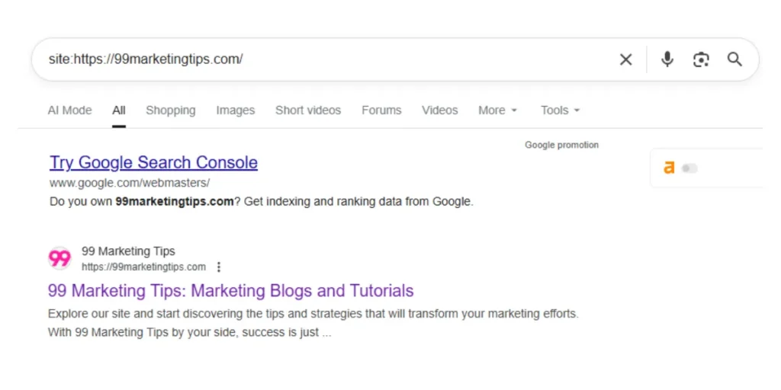
Task: Click the 99 Marketing Tips site name
Action: coord(128,251)
